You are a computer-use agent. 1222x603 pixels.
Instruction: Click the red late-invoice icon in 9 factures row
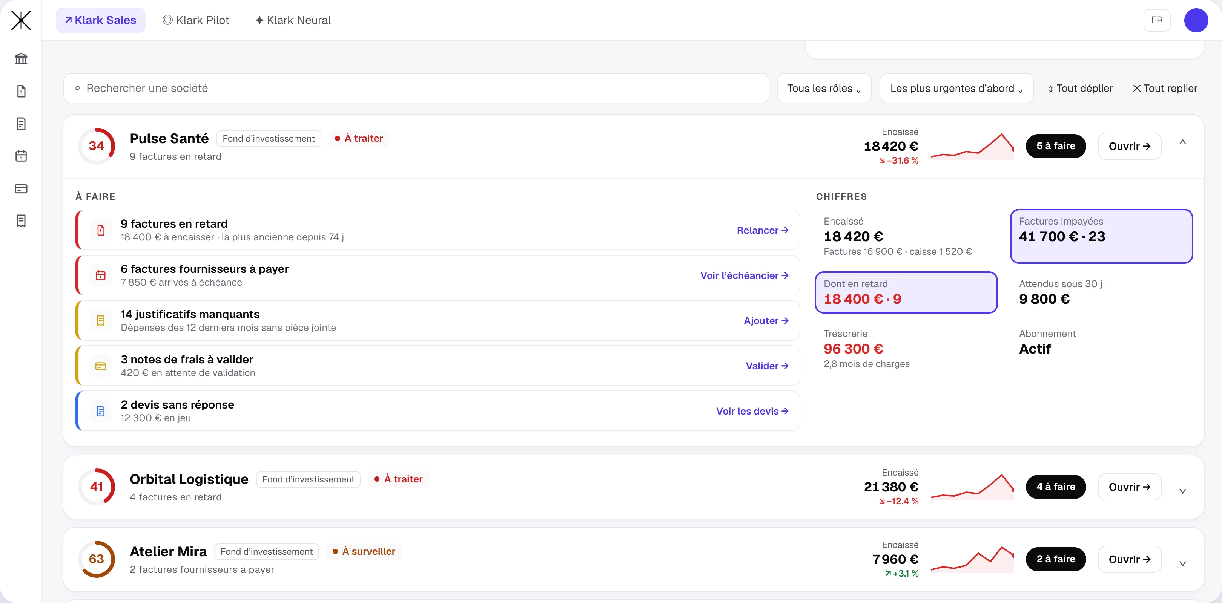pos(101,230)
